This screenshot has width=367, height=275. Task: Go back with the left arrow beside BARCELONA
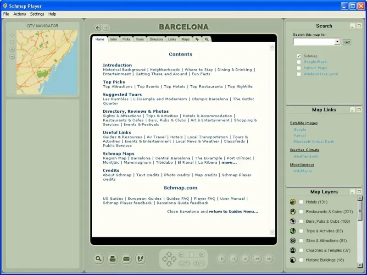click(98, 28)
